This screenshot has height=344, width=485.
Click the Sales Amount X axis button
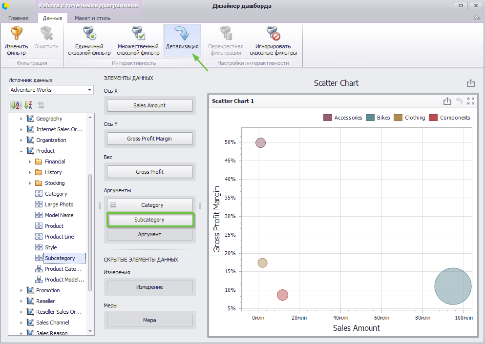150,105
